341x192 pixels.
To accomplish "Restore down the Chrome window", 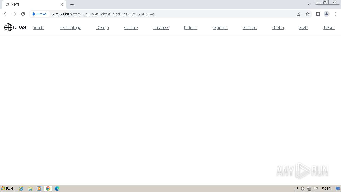I will tap(325, 2).
